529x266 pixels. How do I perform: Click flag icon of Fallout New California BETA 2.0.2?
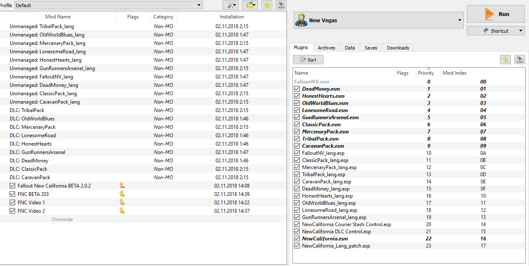(122, 185)
